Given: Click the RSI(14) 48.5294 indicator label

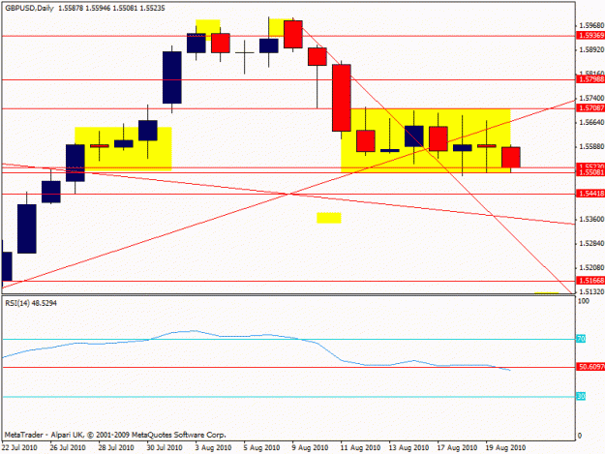Looking at the screenshot, I should coord(31,303).
